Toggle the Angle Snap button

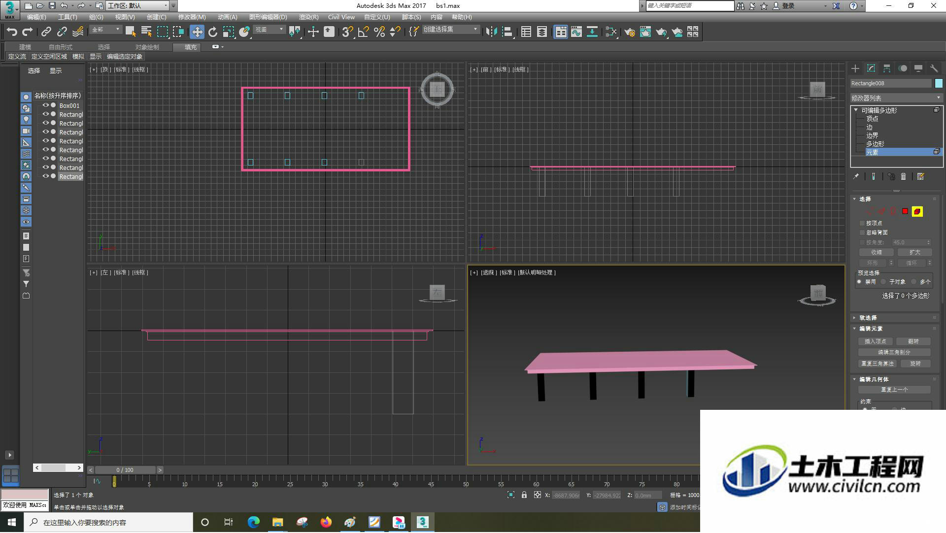(363, 32)
